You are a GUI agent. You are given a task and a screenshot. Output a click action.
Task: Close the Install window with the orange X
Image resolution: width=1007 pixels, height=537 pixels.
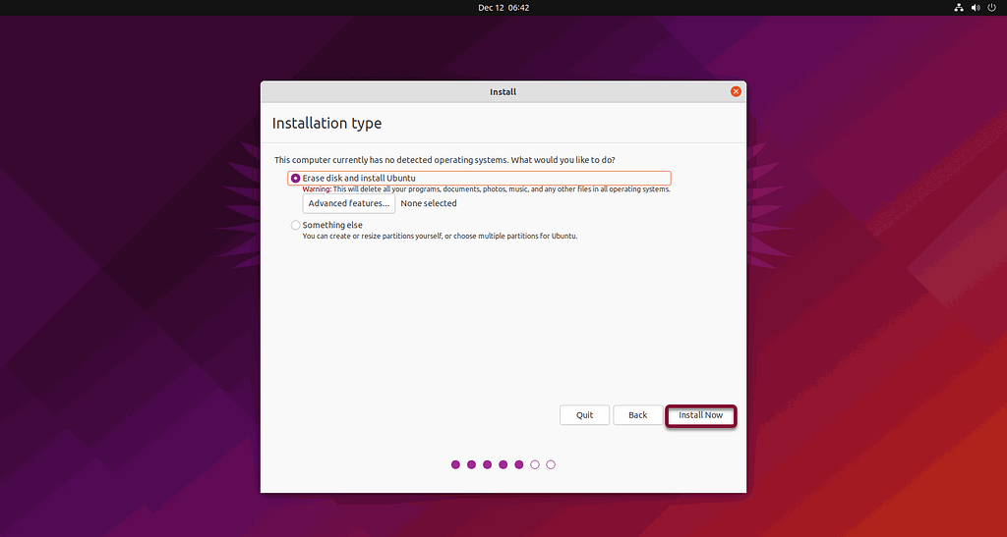736,91
